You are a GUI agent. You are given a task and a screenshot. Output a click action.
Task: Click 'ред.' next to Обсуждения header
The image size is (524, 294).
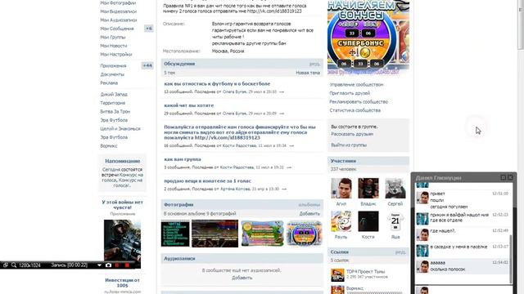point(314,64)
